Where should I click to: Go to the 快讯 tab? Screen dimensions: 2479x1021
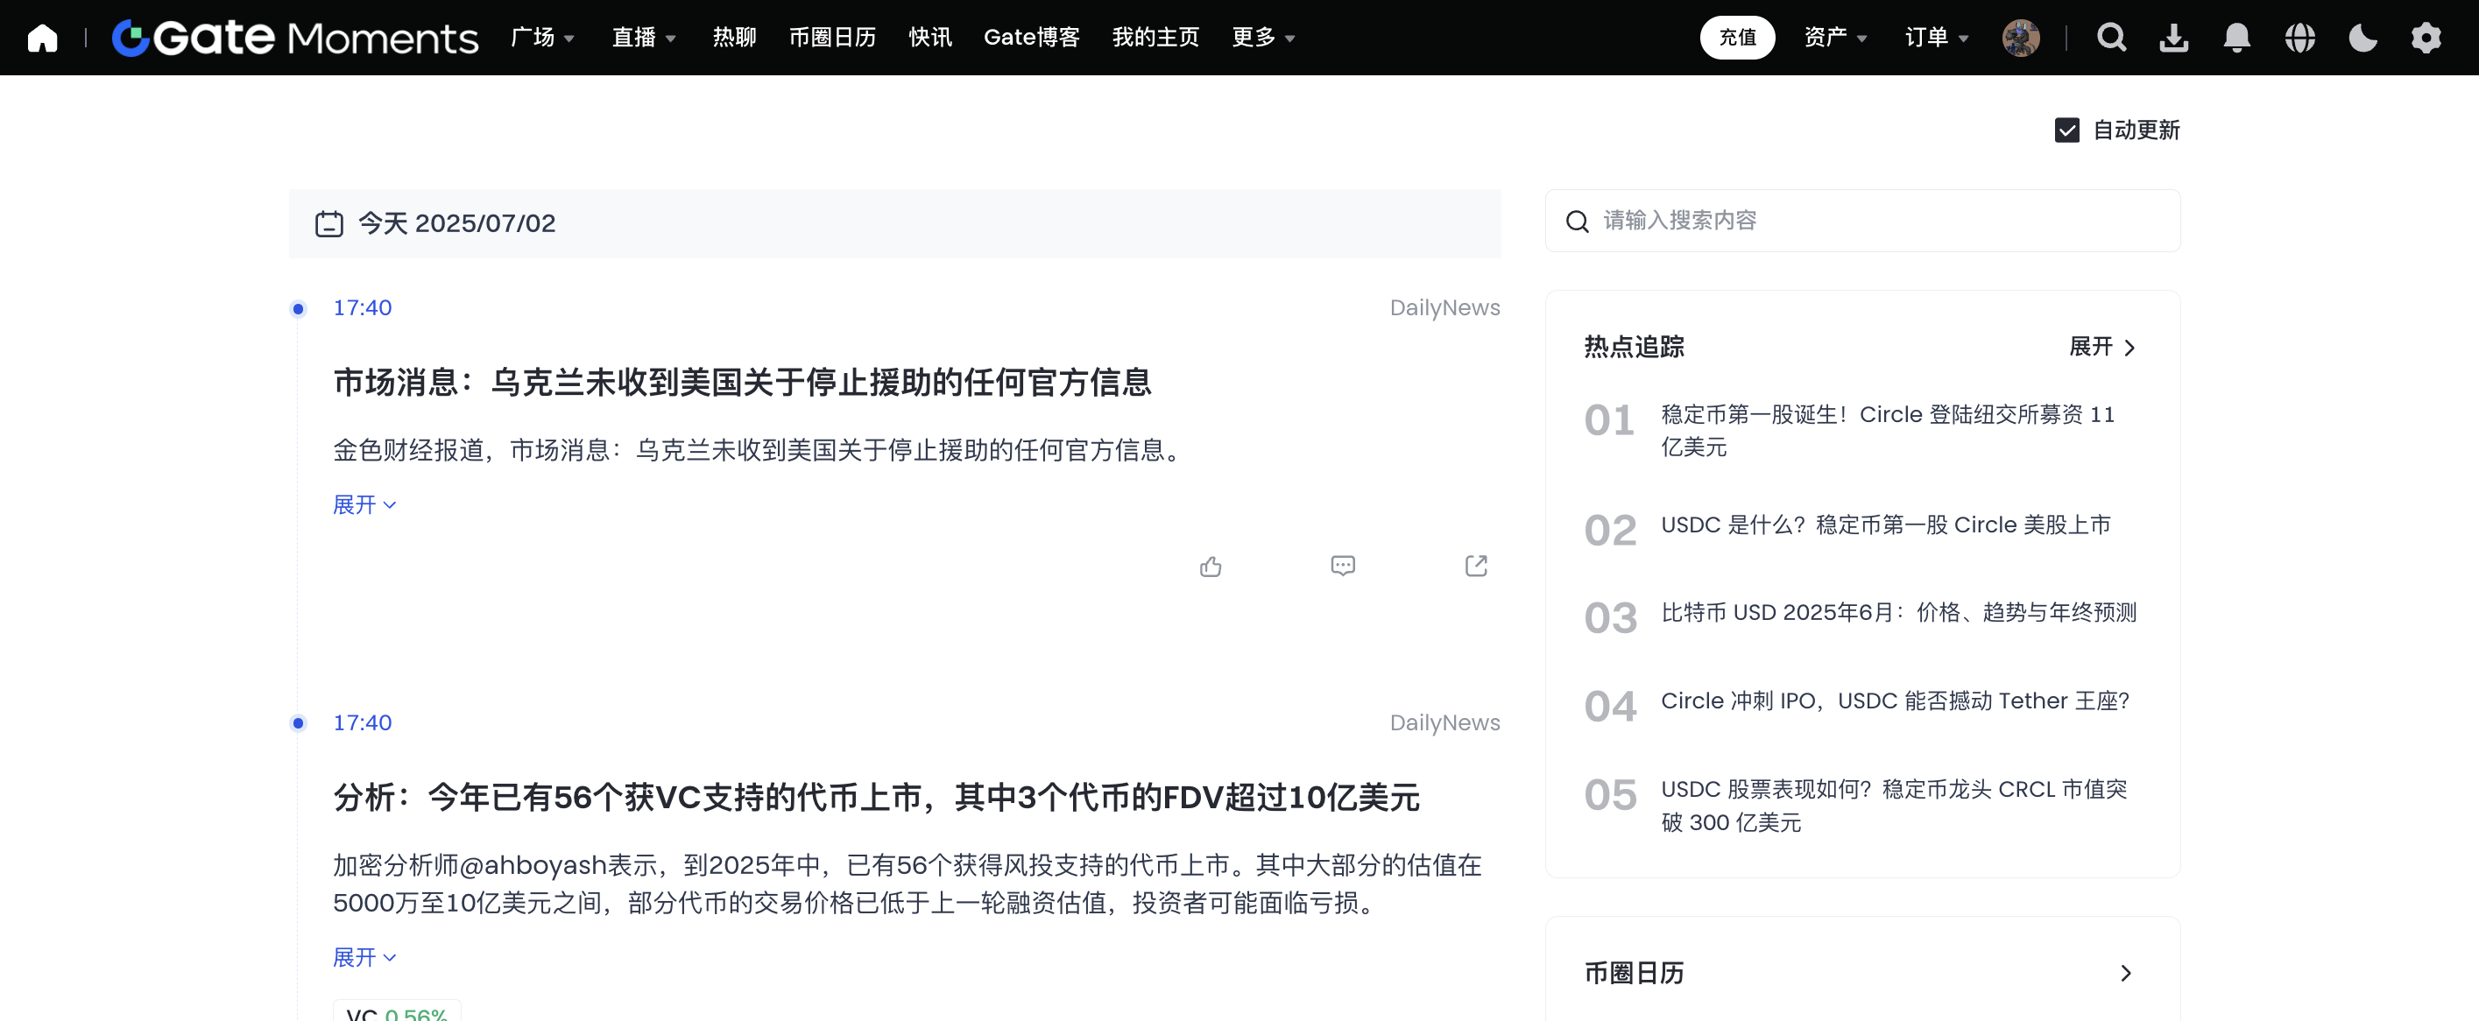[x=929, y=38]
